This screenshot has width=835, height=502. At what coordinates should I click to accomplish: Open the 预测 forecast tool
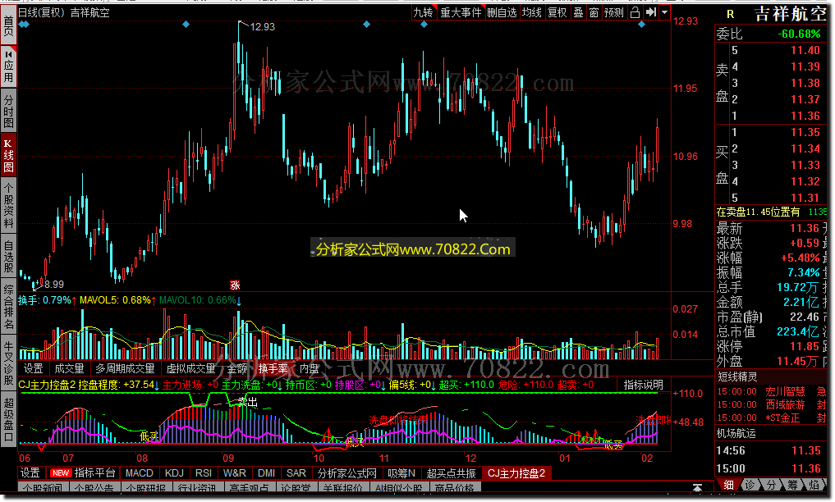click(614, 12)
